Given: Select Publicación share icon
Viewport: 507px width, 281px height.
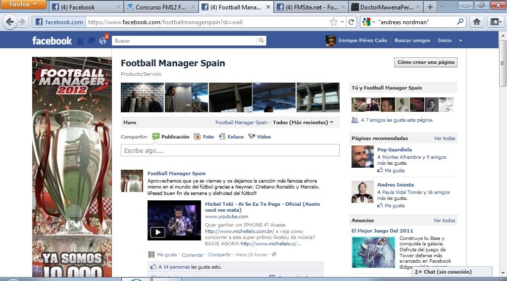Looking at the screenshot, I should tap(156, 137).
